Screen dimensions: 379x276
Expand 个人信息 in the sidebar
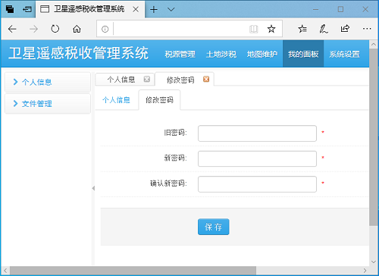[x=48, y=82]
